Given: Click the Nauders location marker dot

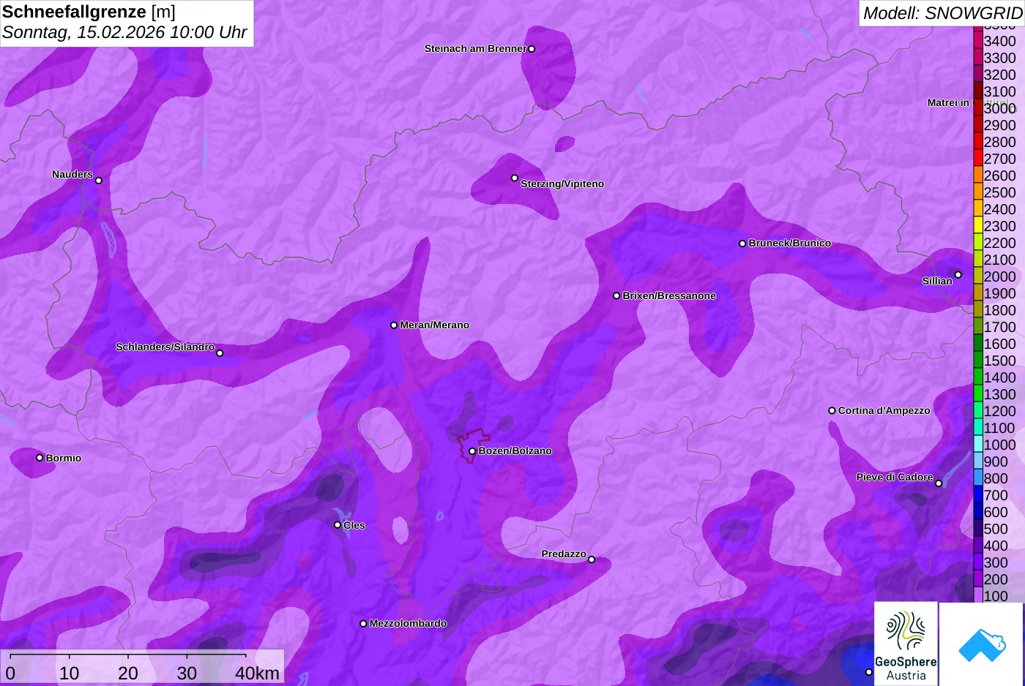Looking at the screenshot, I should (x=99, y=181).
